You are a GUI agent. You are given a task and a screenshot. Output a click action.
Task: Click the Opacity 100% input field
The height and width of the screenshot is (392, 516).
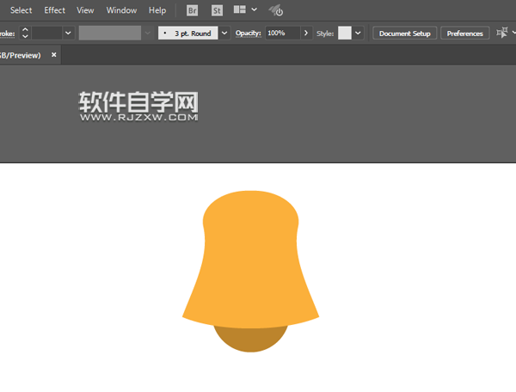(x=280, y=33)
